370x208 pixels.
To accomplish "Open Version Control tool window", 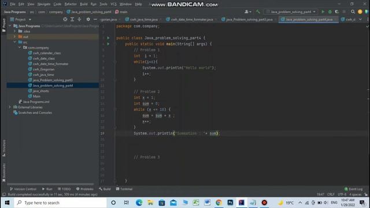I will coord(23,189).
